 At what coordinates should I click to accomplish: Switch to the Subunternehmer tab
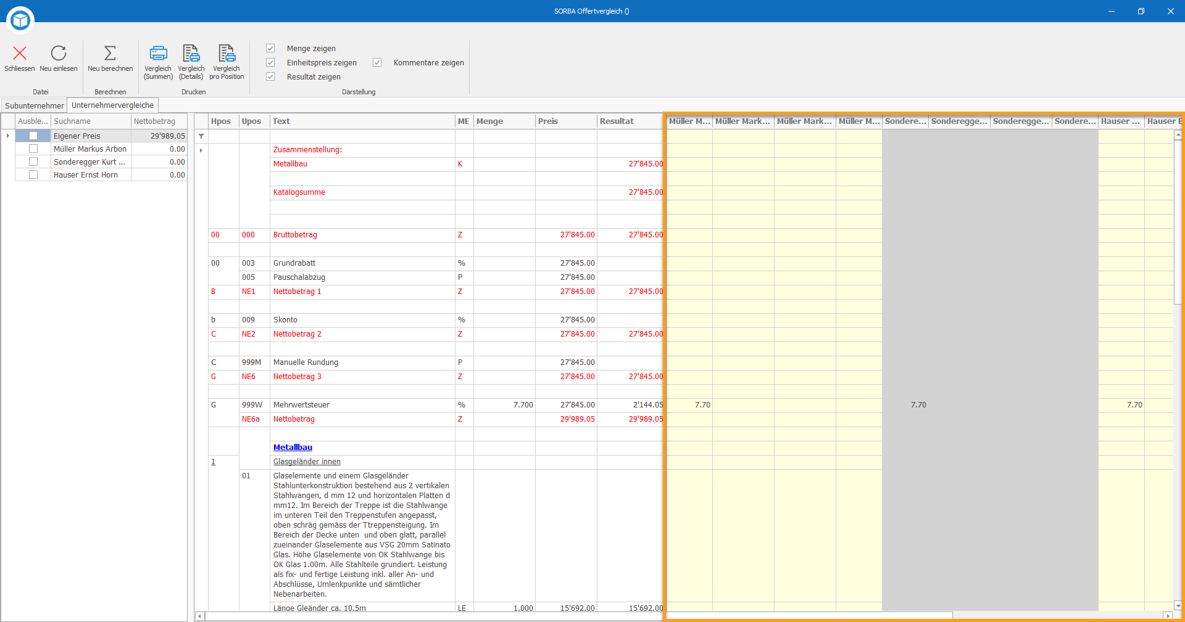pyautogui.click(x=34, y=105)
